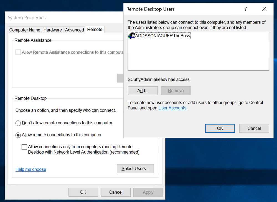Viewport: 277px width, 202px height.
Task: Click the empty area of the users list box
Action: (x=198, y=55)
